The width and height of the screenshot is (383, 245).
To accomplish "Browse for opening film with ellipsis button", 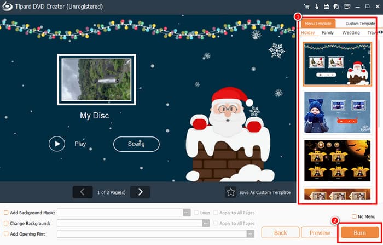I will (206, 234).
